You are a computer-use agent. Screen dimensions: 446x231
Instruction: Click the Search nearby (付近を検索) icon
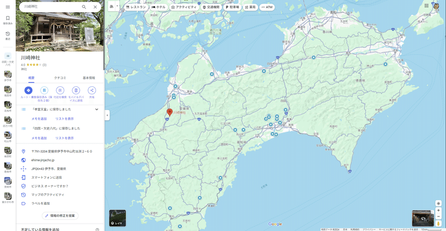click(x=60, y=90)
